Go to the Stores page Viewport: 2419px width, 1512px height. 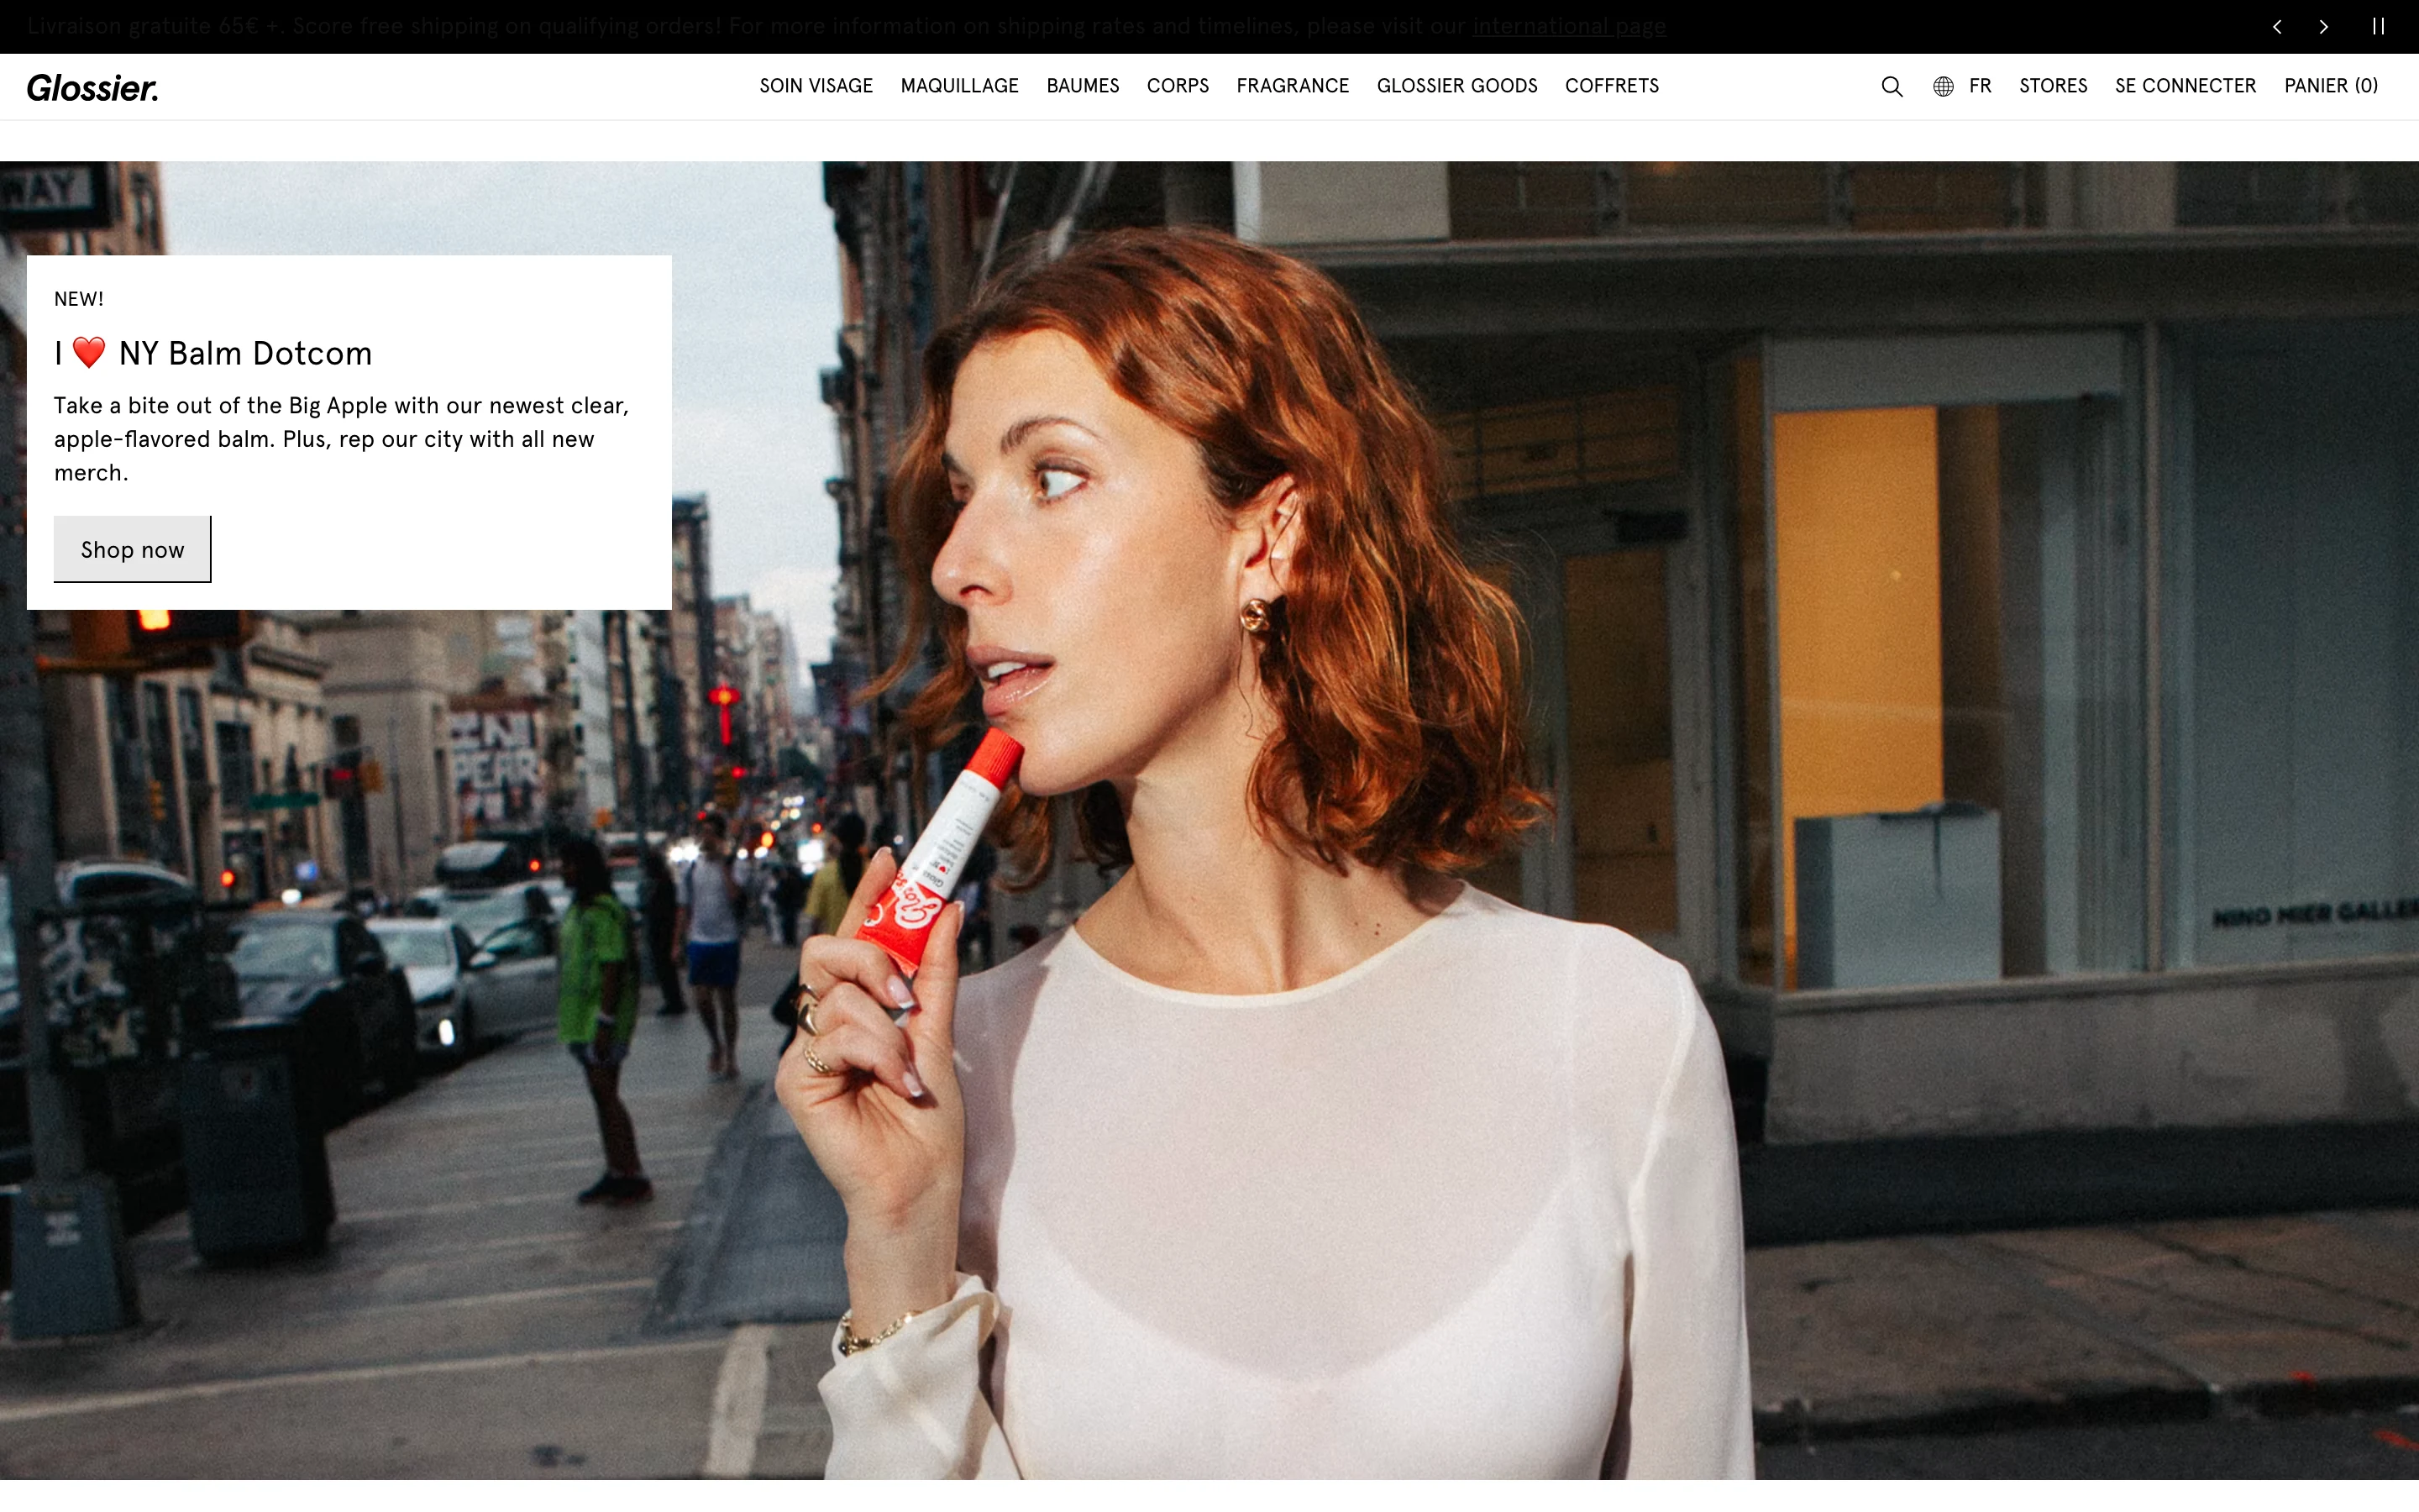[2053, 86]
